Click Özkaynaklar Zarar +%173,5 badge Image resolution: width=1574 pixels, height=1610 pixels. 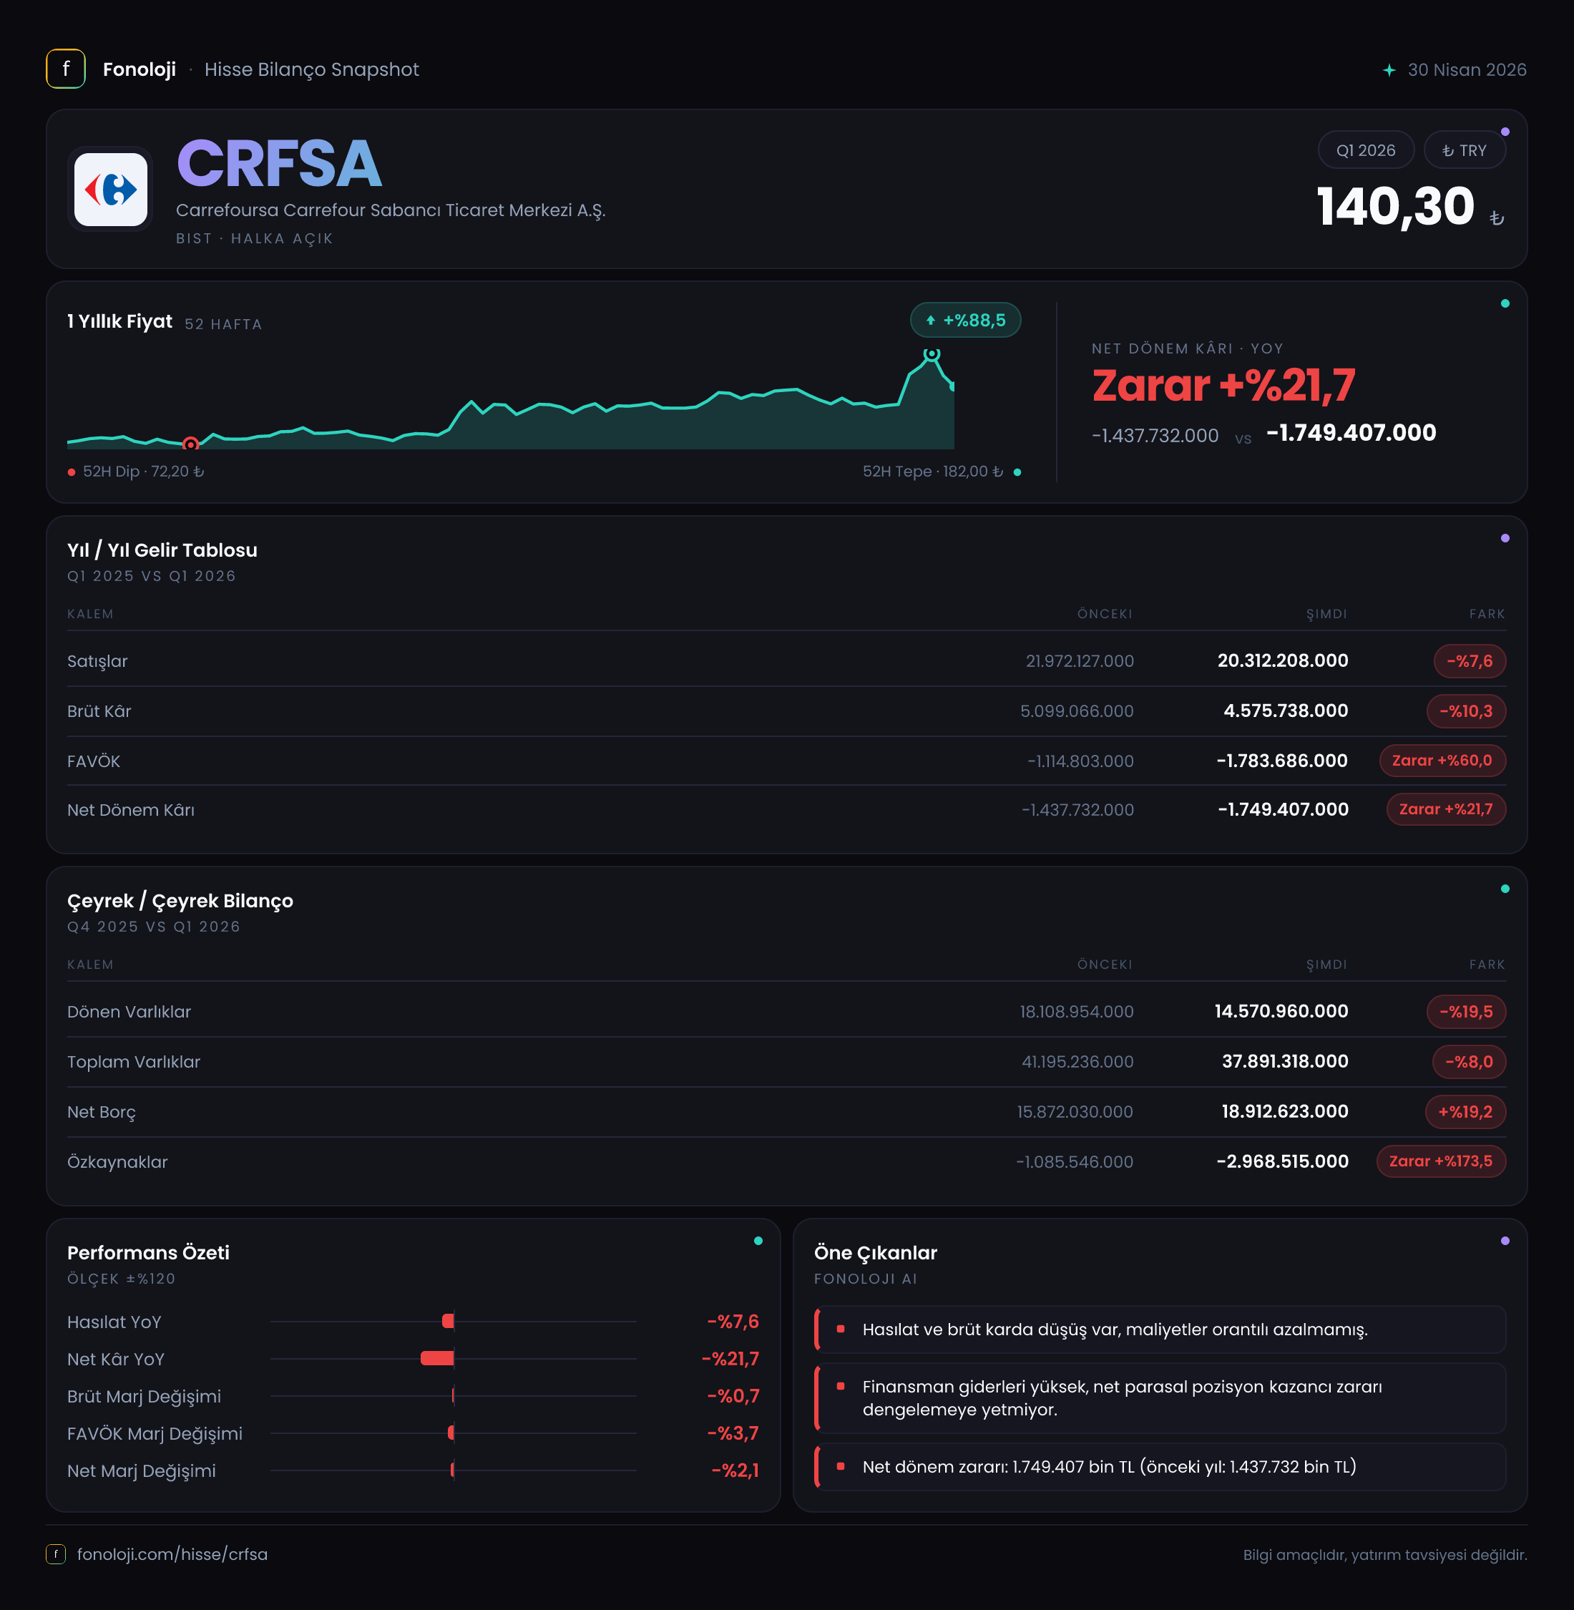pos(1440,1161)
